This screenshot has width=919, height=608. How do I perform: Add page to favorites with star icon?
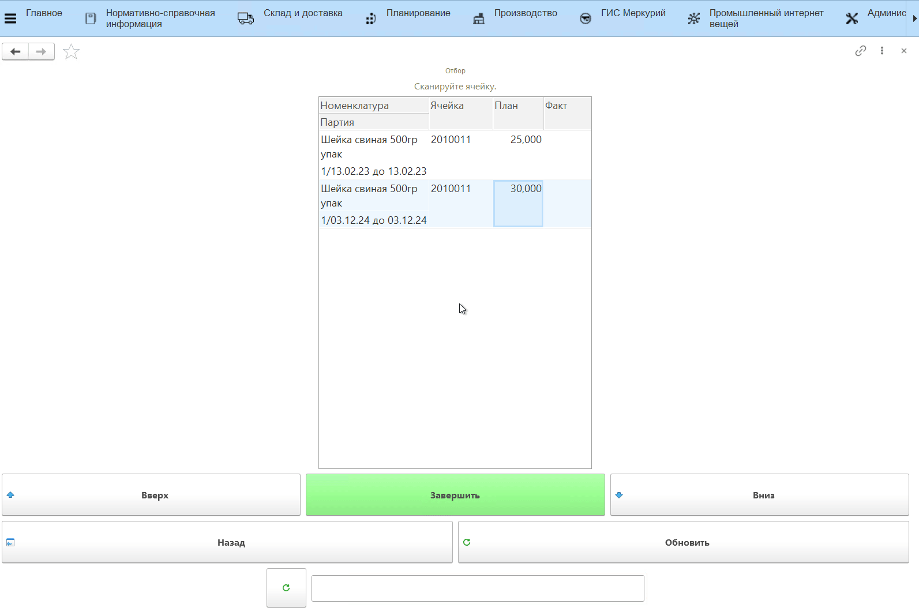point(71,52)
